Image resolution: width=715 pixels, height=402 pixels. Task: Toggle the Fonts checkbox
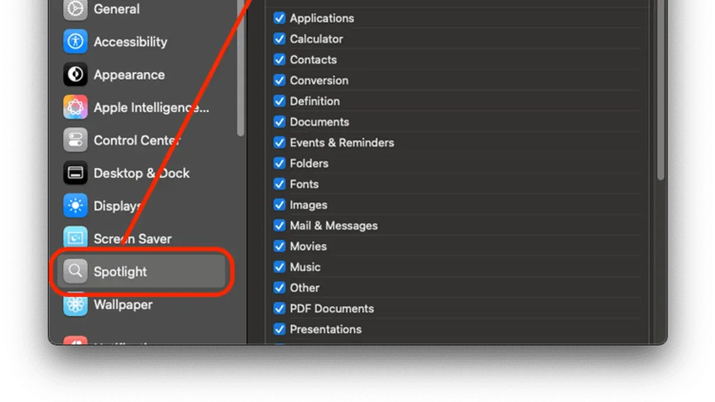click(279, 184)
